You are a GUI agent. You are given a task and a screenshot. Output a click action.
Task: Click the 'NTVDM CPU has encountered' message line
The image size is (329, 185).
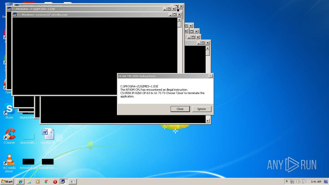(154, 90)
